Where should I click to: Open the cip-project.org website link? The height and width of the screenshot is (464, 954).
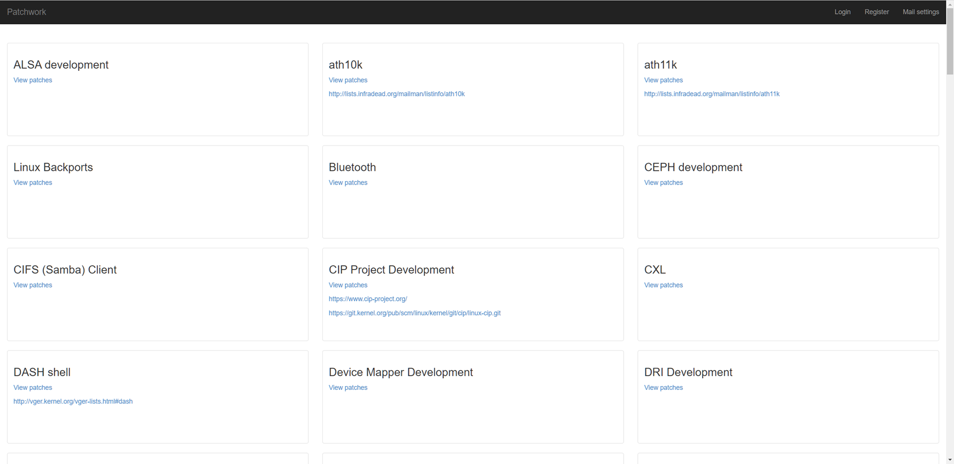(x=368, y=299)
